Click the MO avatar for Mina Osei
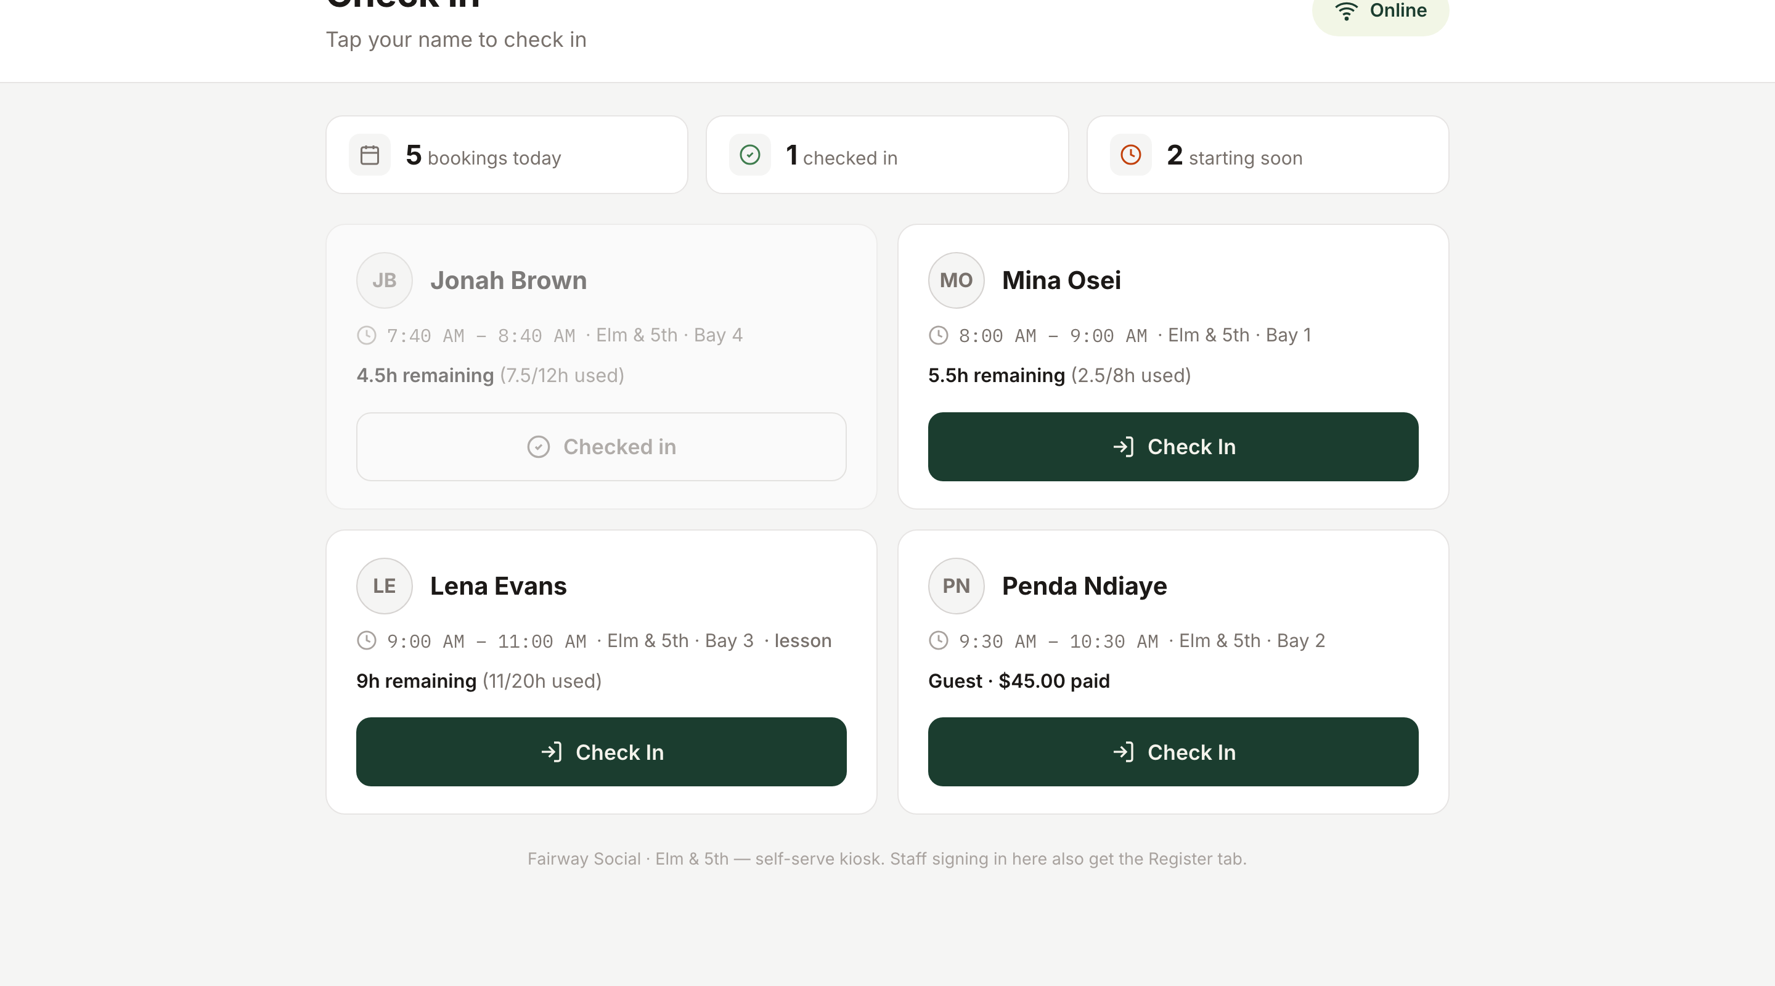Image resolution: width=1775 pixels, height=986 pixels. coord(956,280)
